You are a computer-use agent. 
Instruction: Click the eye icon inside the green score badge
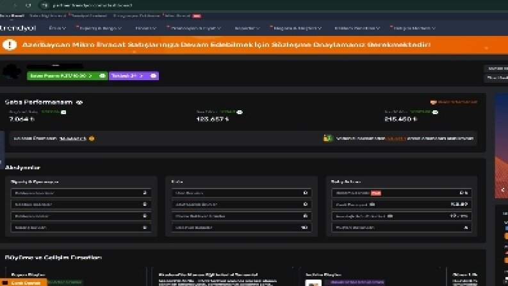pos(102,76)
